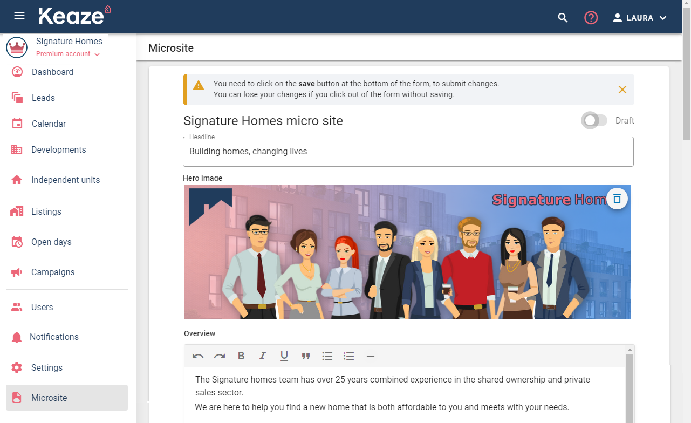
Task: Open the help question mark icon
Action: [x=591, y=18]
